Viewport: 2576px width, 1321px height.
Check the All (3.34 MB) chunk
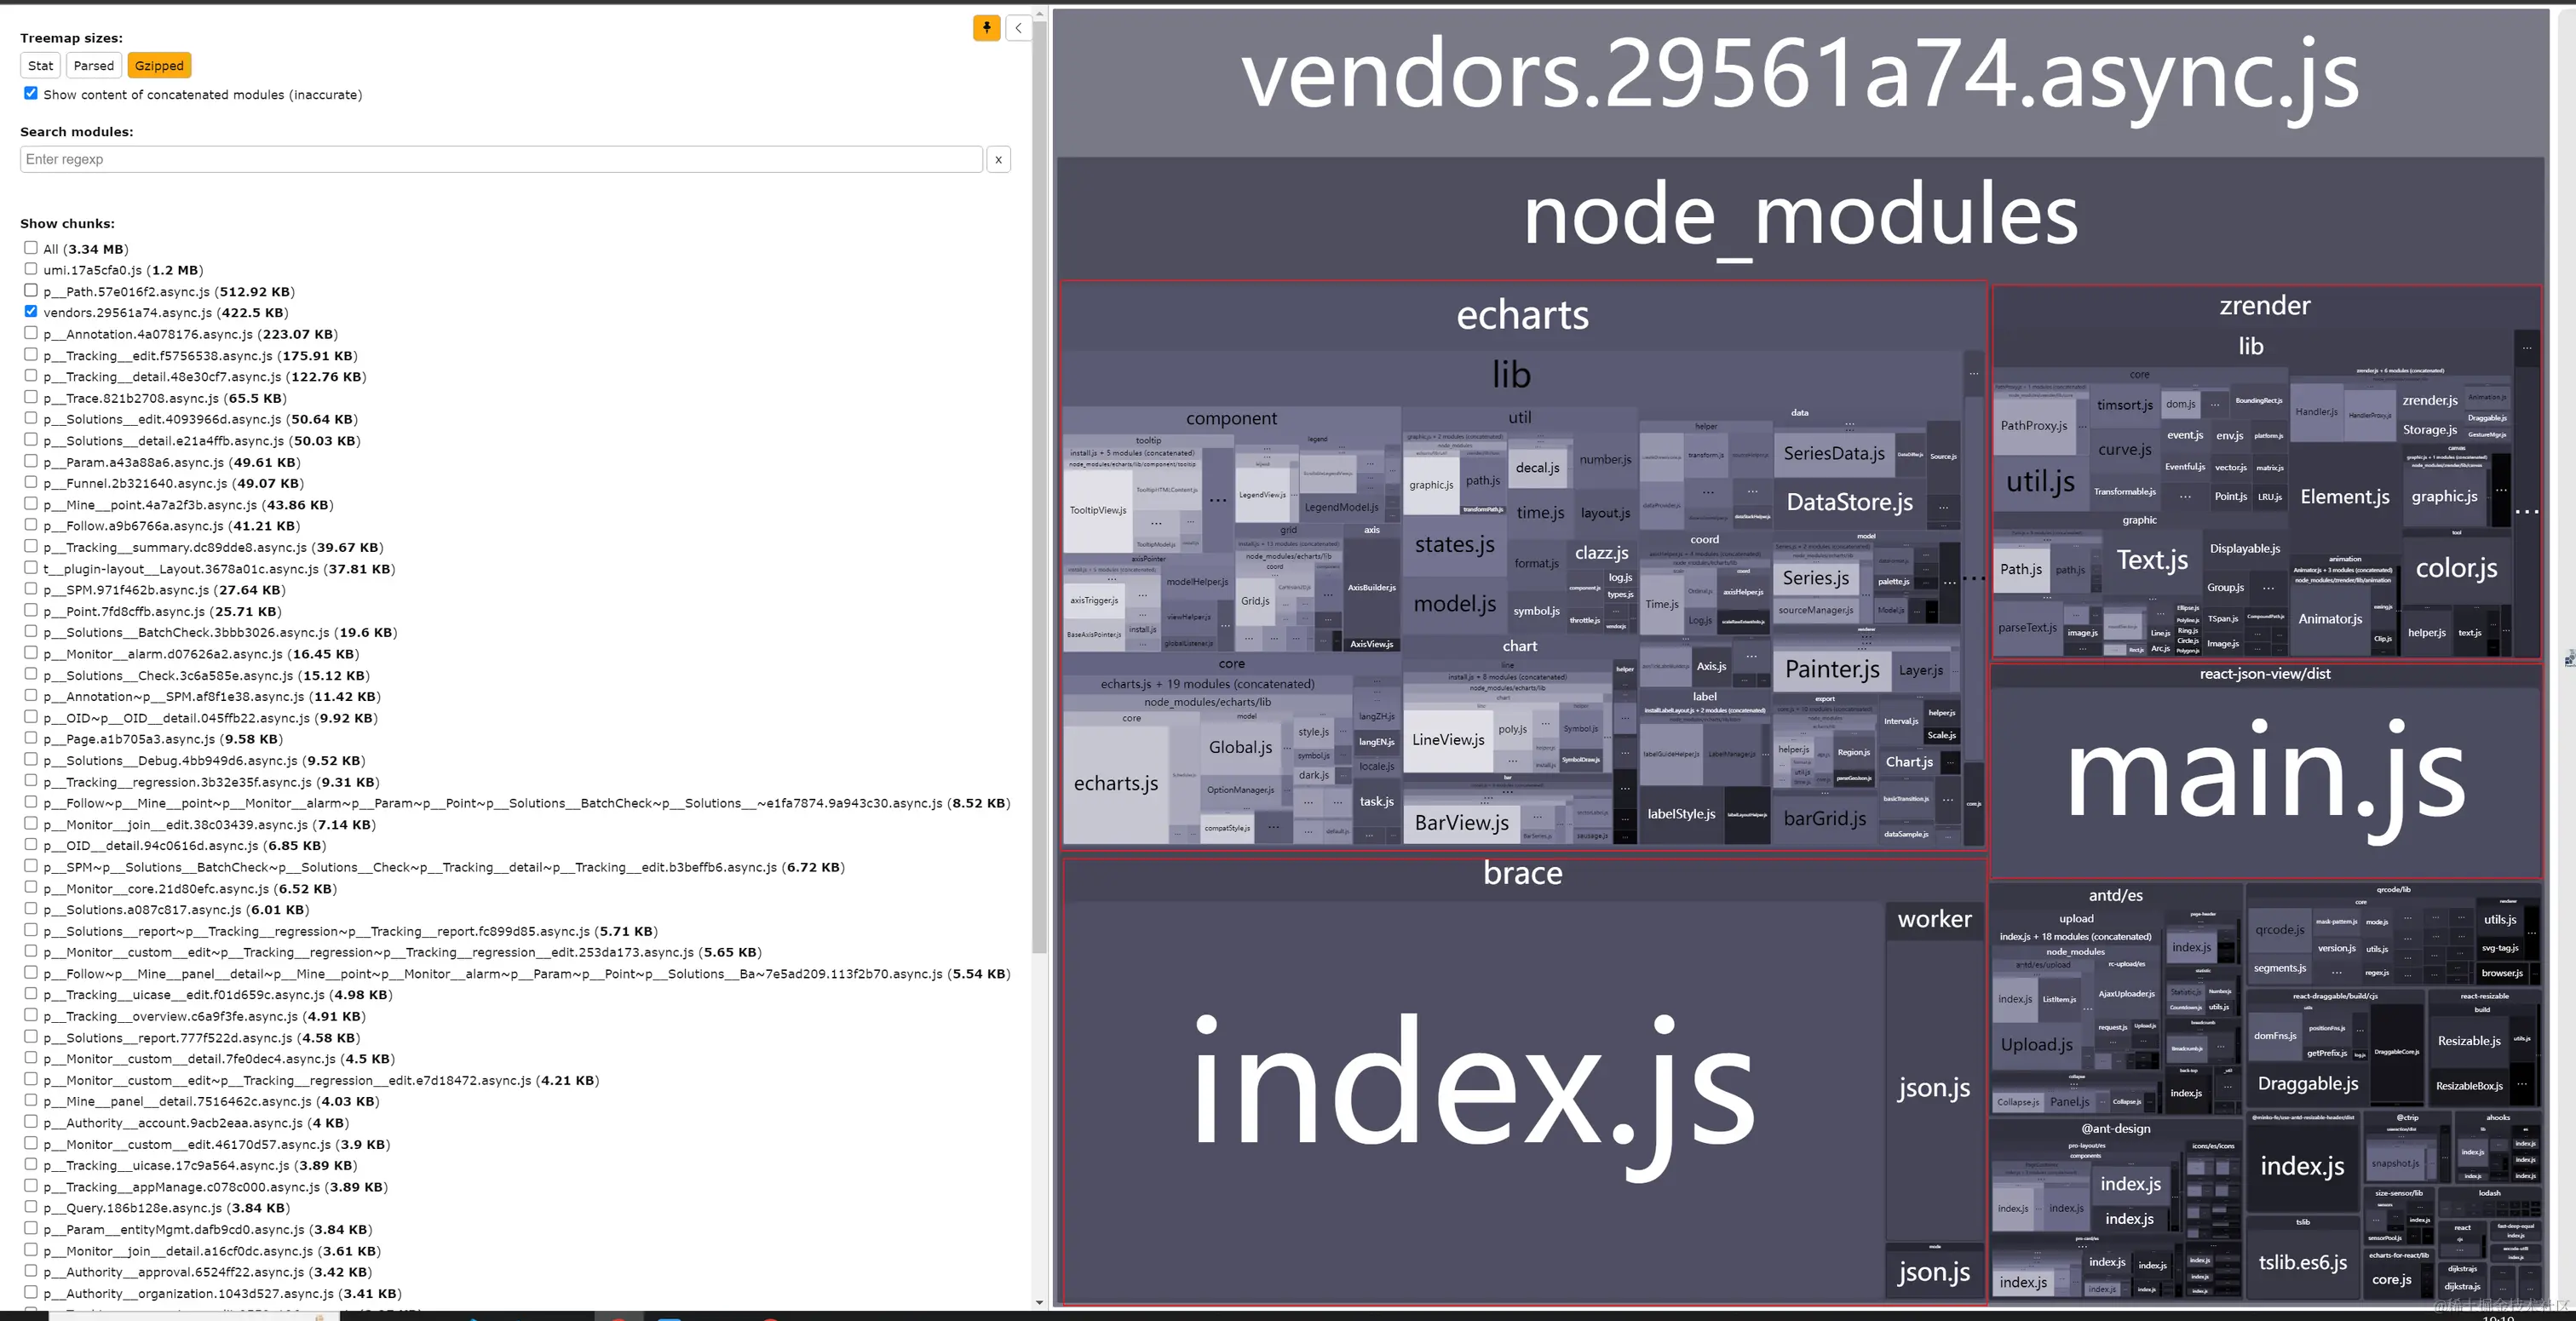pyautogui.click(x=31, y=248)
